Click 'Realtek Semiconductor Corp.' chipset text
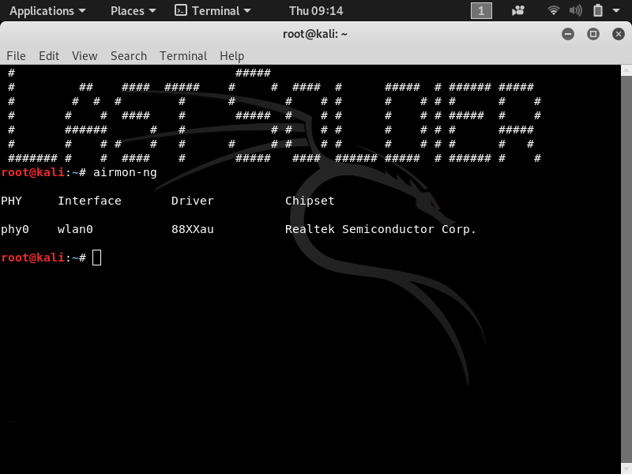This screenshot has height=474, width=632. coord(381,229)
